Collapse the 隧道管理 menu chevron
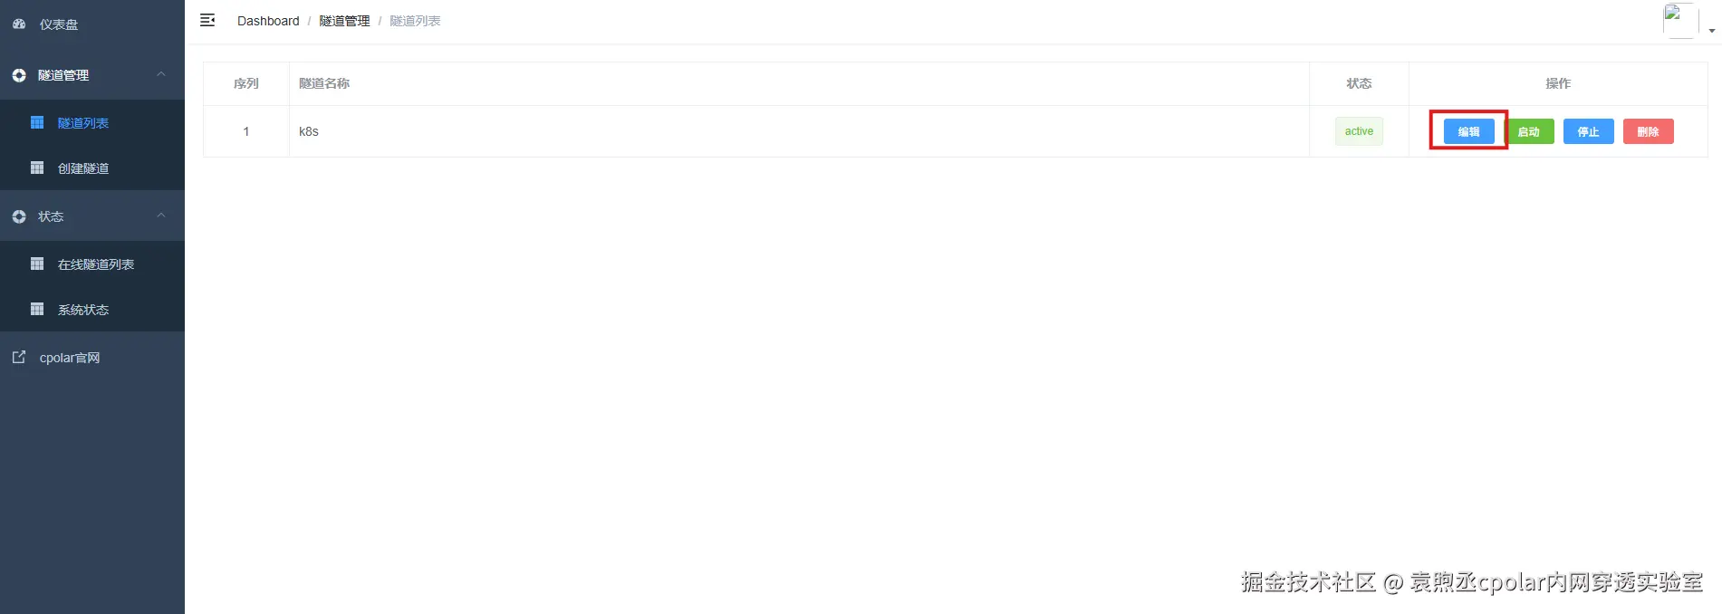The image size is (1722, 614). (161, 74)
